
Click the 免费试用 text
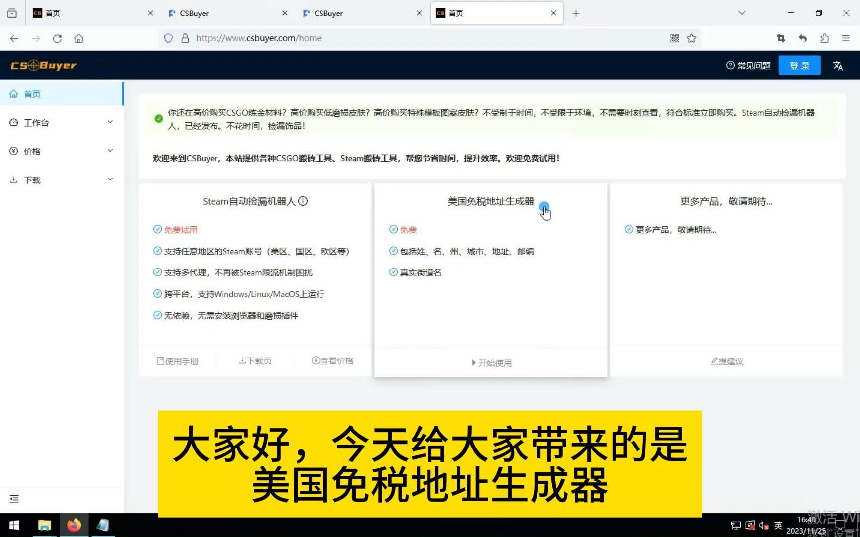tap(181, 230)
